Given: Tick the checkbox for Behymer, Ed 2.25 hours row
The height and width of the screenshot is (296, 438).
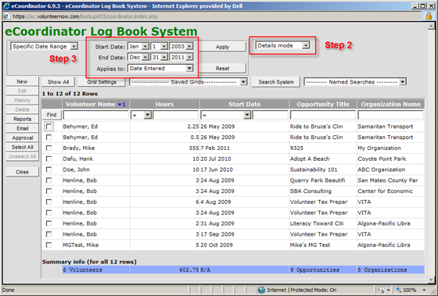Looking at the screenshot, I should [48, 127].
